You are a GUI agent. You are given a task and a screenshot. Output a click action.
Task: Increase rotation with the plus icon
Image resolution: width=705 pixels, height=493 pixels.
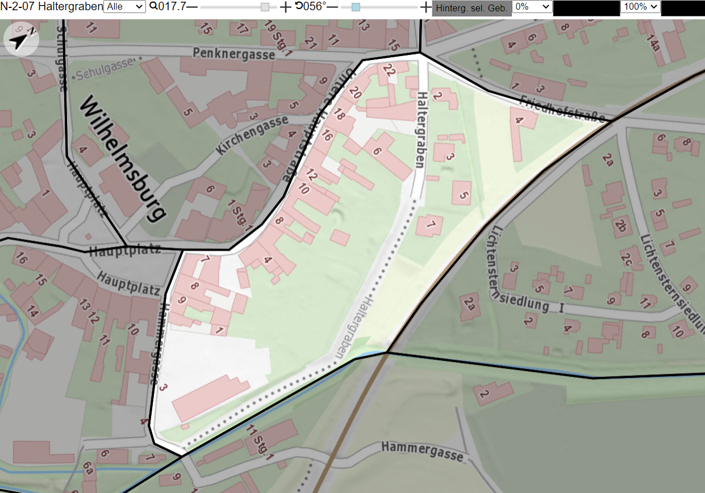426,7
